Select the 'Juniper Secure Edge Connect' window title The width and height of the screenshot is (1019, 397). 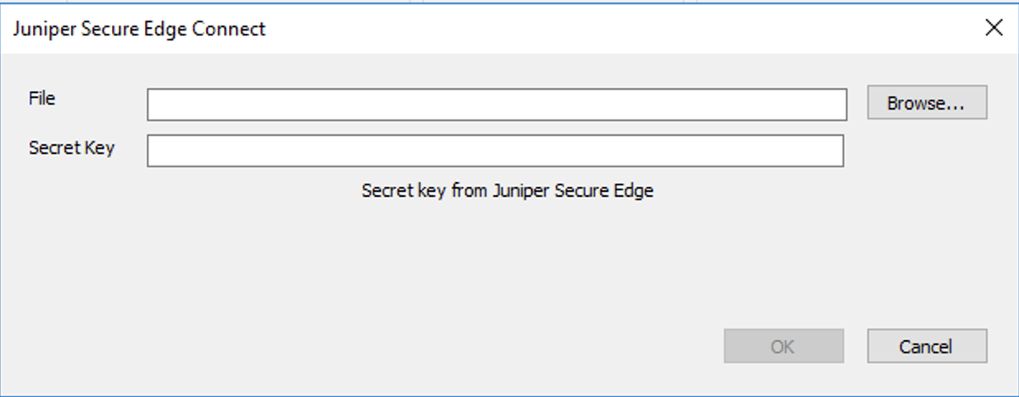[139, 29]
